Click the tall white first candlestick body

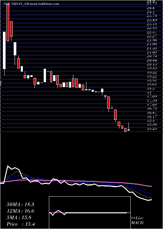[4, 50]
